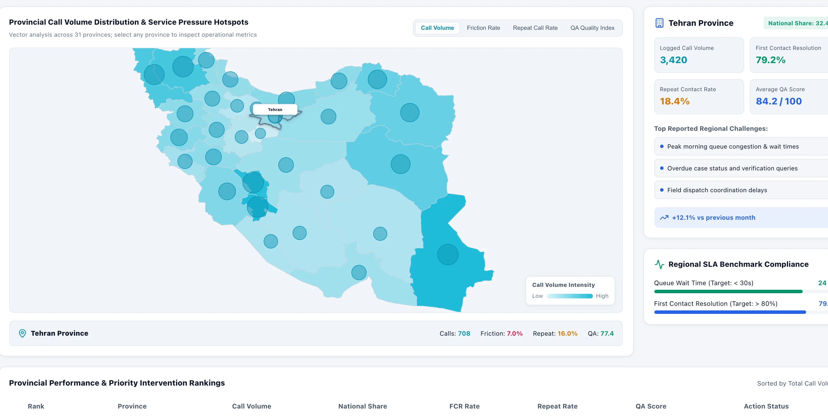Click the Friction: 7.0% figure

coord(501,333)
